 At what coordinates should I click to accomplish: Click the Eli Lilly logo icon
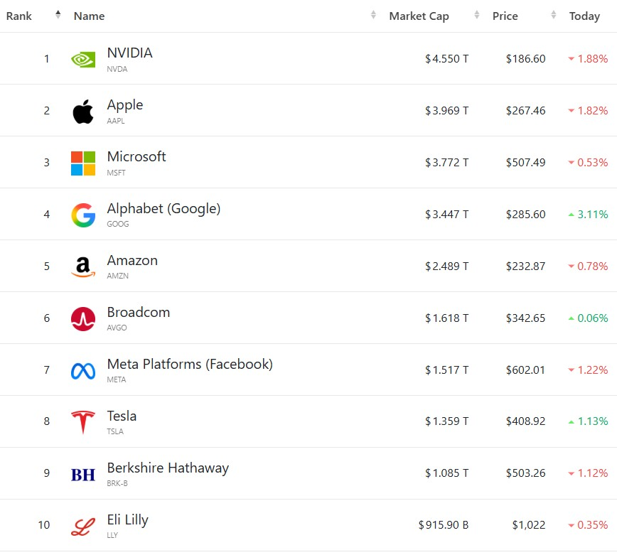click(x=83, y=526)
